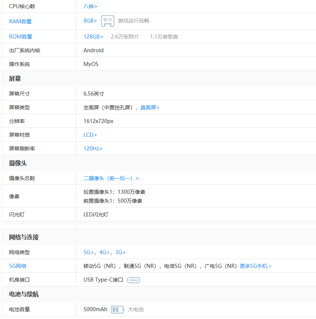
Task: Open the 更多5G手机 link
Action: (255, 266)
